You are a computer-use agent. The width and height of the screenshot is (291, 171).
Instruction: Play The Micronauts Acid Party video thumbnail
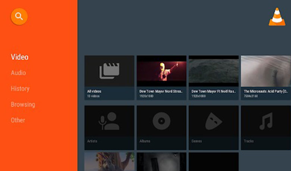(266, 71)
